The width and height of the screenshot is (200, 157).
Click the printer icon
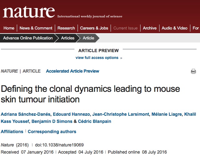click(x=193, y=71)
